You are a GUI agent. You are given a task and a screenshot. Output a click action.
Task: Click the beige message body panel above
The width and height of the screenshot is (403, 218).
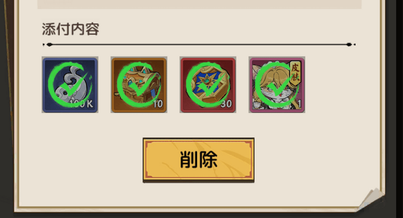click(199, 5)
